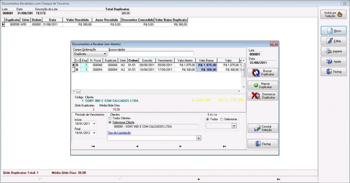Click Vencimento column header in dialog
The image size is (350, 183).
coord(165,60)
